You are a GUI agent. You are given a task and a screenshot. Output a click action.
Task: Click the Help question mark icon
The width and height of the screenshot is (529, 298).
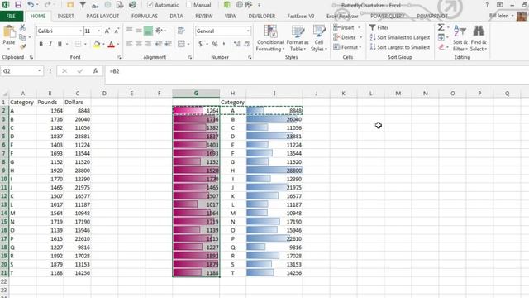coord(487,5)
